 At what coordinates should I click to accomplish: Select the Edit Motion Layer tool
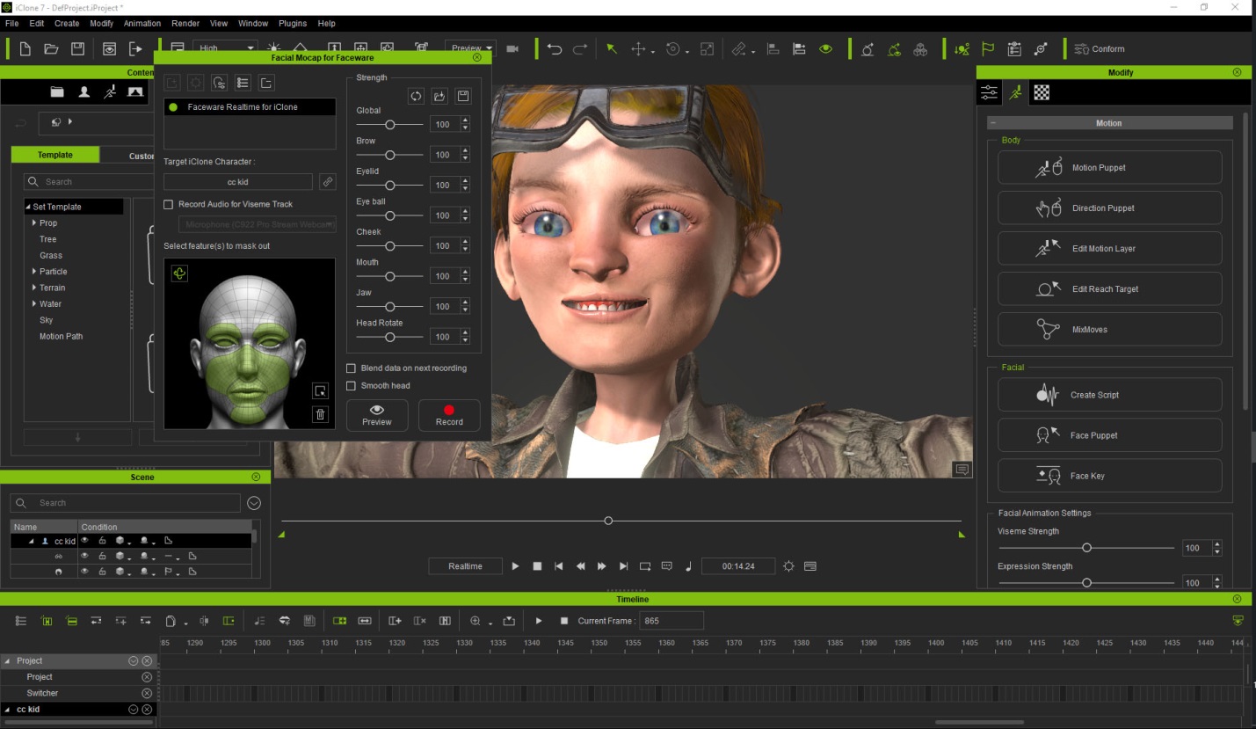[1109, 248]
